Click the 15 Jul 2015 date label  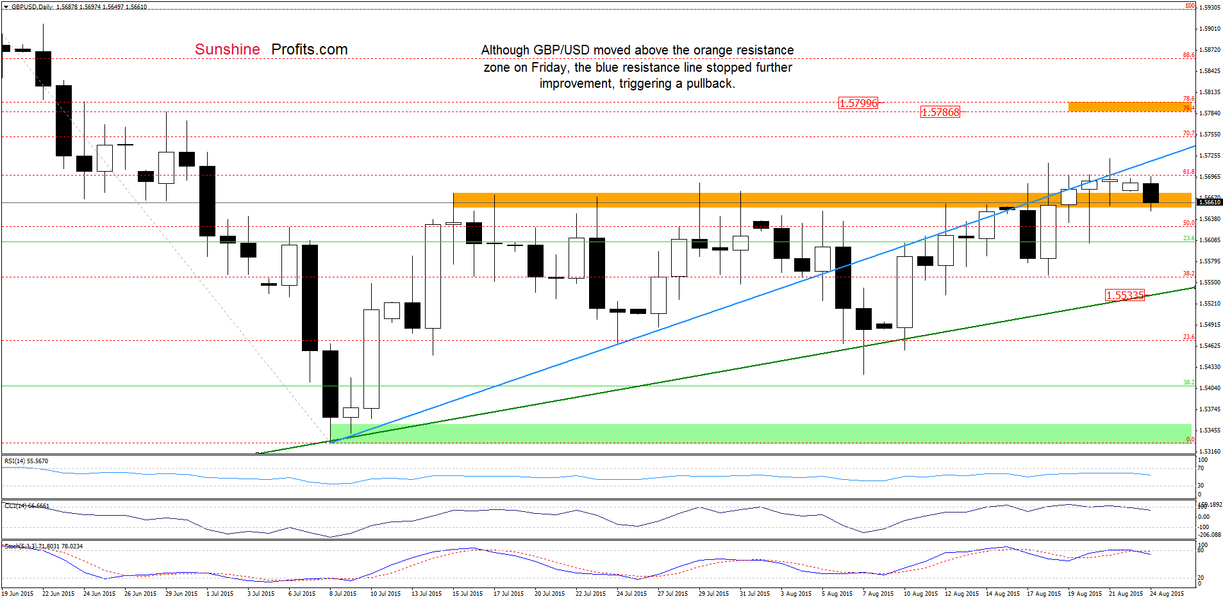click(467, 594)
